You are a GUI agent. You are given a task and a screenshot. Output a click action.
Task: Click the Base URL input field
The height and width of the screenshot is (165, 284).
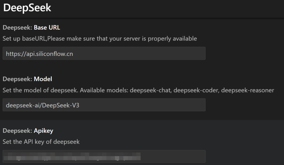104,53
